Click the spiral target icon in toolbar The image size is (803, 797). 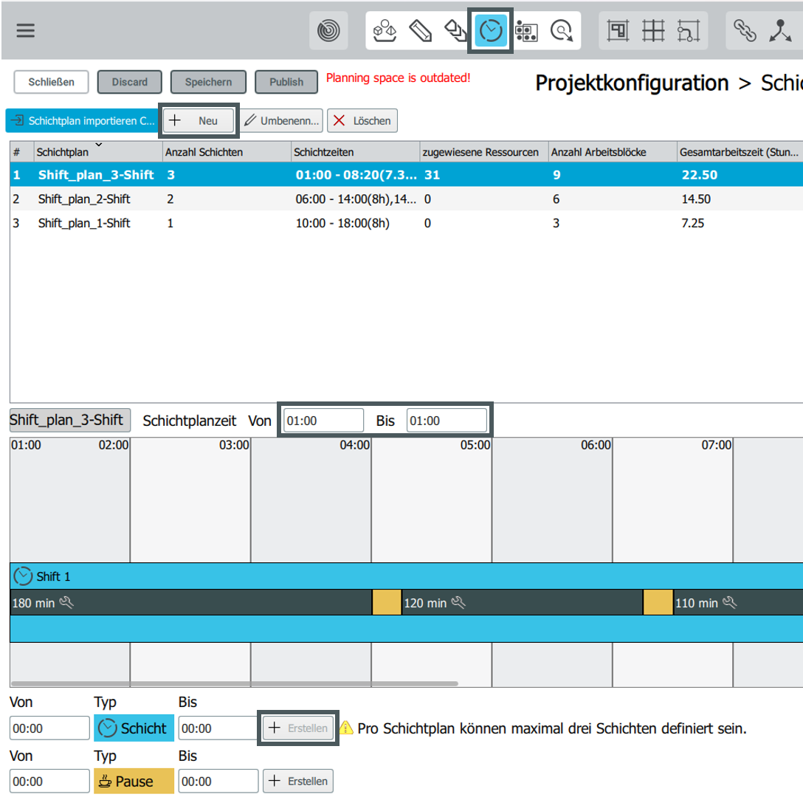328,31
